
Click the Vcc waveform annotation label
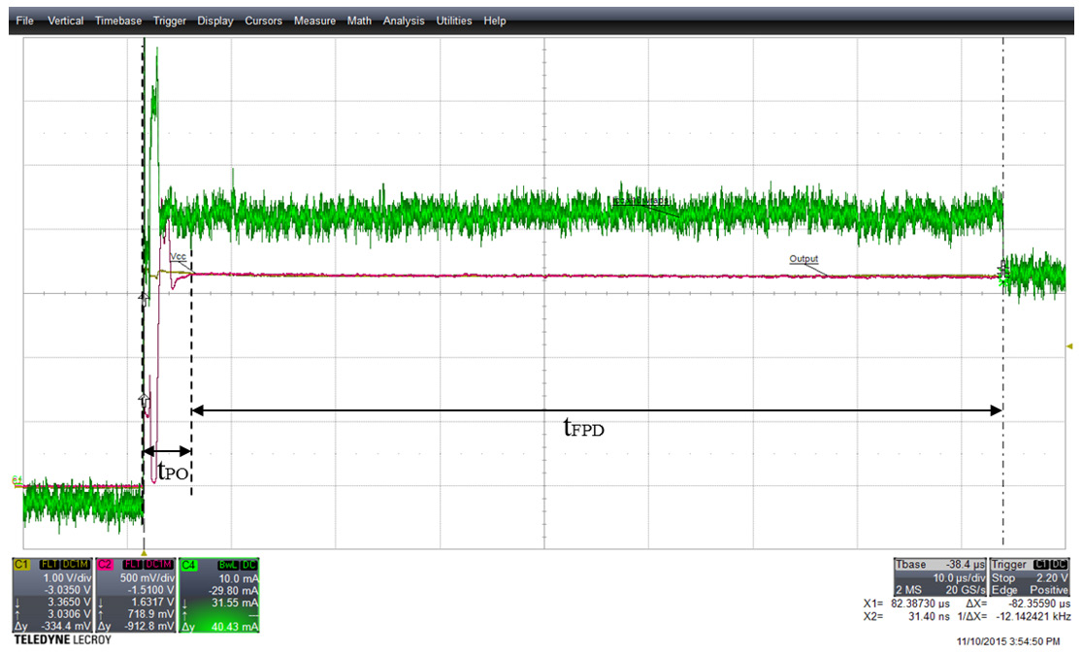(177, 257)
